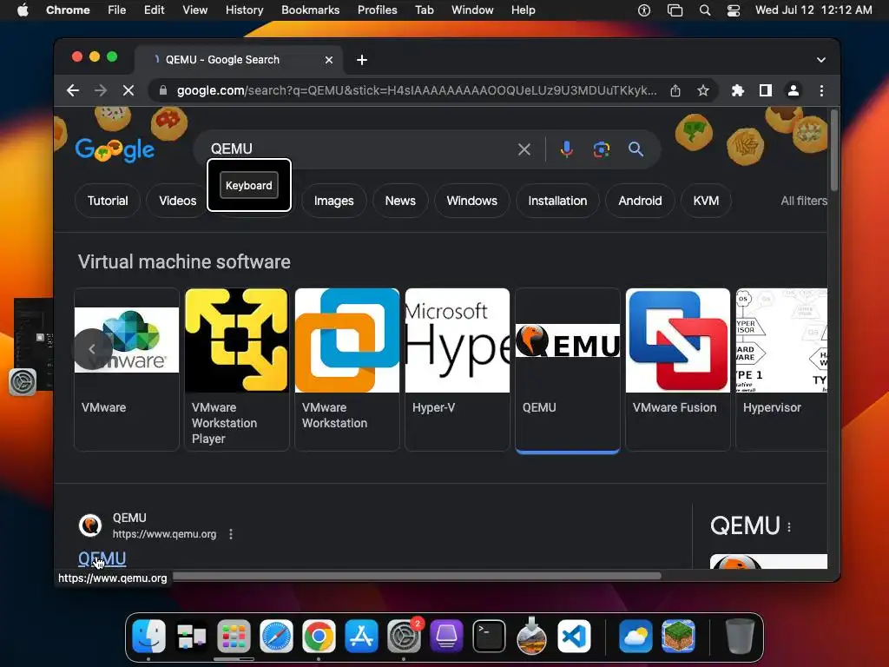Image resolution: width=889 pixels, height=667 pixels.
Task: Open the VMware Workstation card
Action: click(347, 369)
